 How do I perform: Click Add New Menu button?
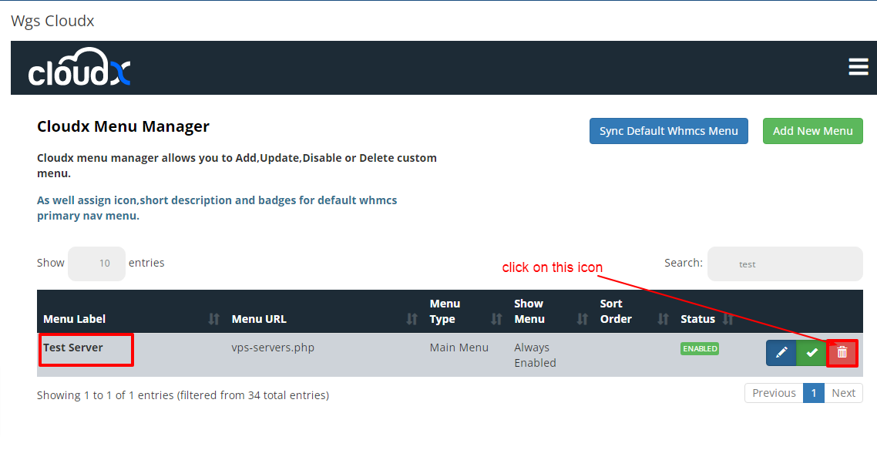(x=812, y=131)
